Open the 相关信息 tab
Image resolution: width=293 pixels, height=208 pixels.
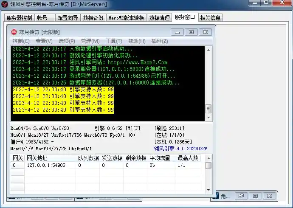pos(210,18)
